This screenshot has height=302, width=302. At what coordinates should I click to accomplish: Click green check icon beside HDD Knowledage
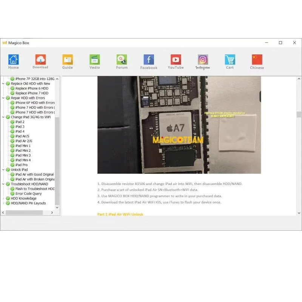coord(8,199)
